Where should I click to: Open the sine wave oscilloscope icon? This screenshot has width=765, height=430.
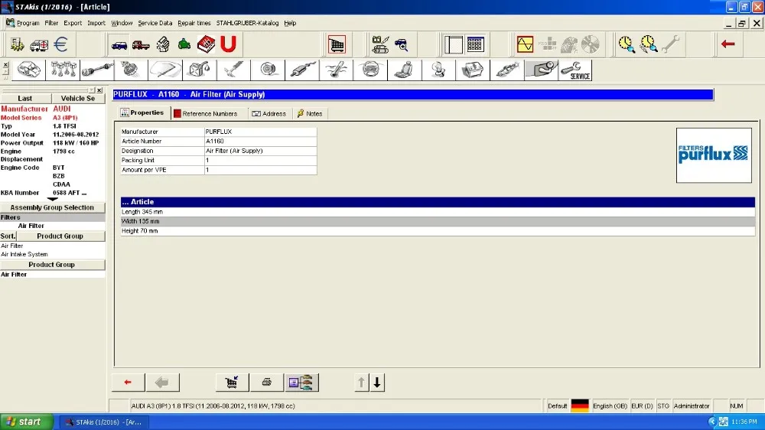pyautogui.click(x=525, y=44)
